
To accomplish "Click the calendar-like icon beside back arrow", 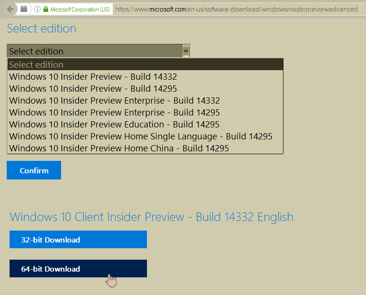I will click(24, 9).
